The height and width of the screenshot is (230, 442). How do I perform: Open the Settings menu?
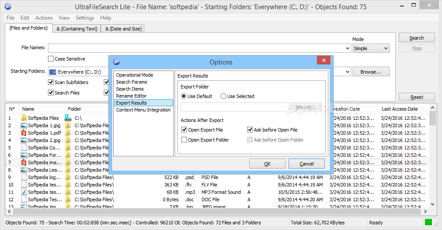point(85,18)
